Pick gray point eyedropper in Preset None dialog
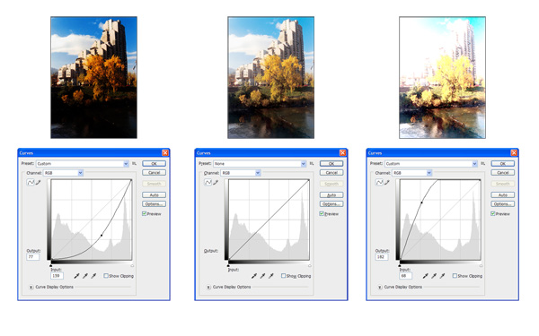Viewport: 539px width, 336px height. tap(262, 276)
